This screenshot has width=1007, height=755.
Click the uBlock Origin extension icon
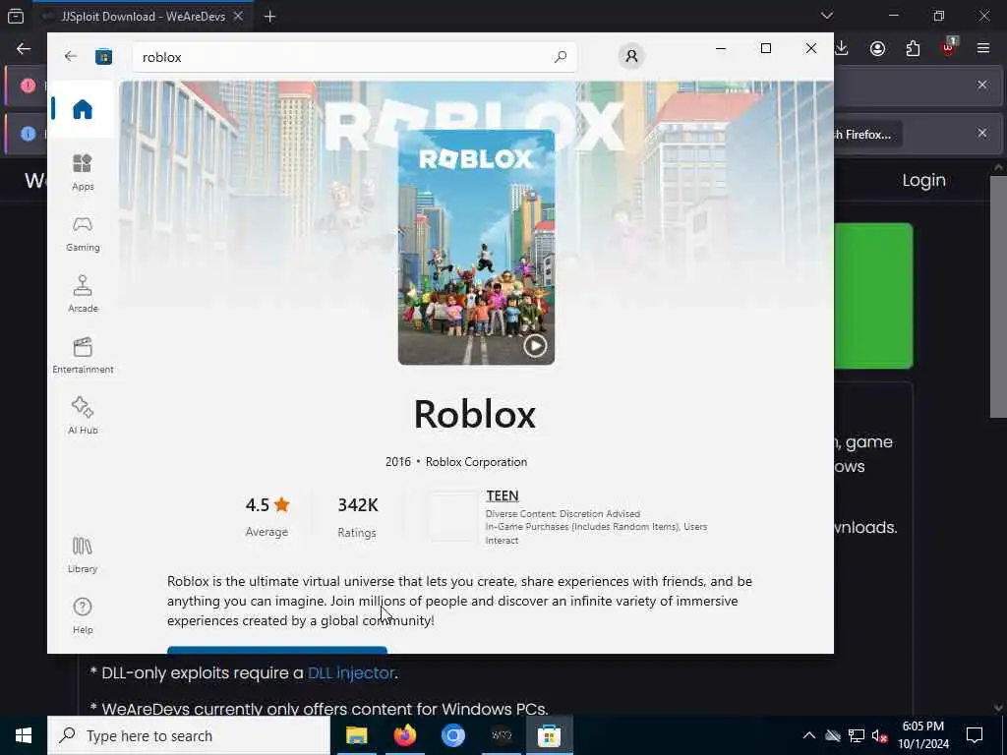[948, 48]
